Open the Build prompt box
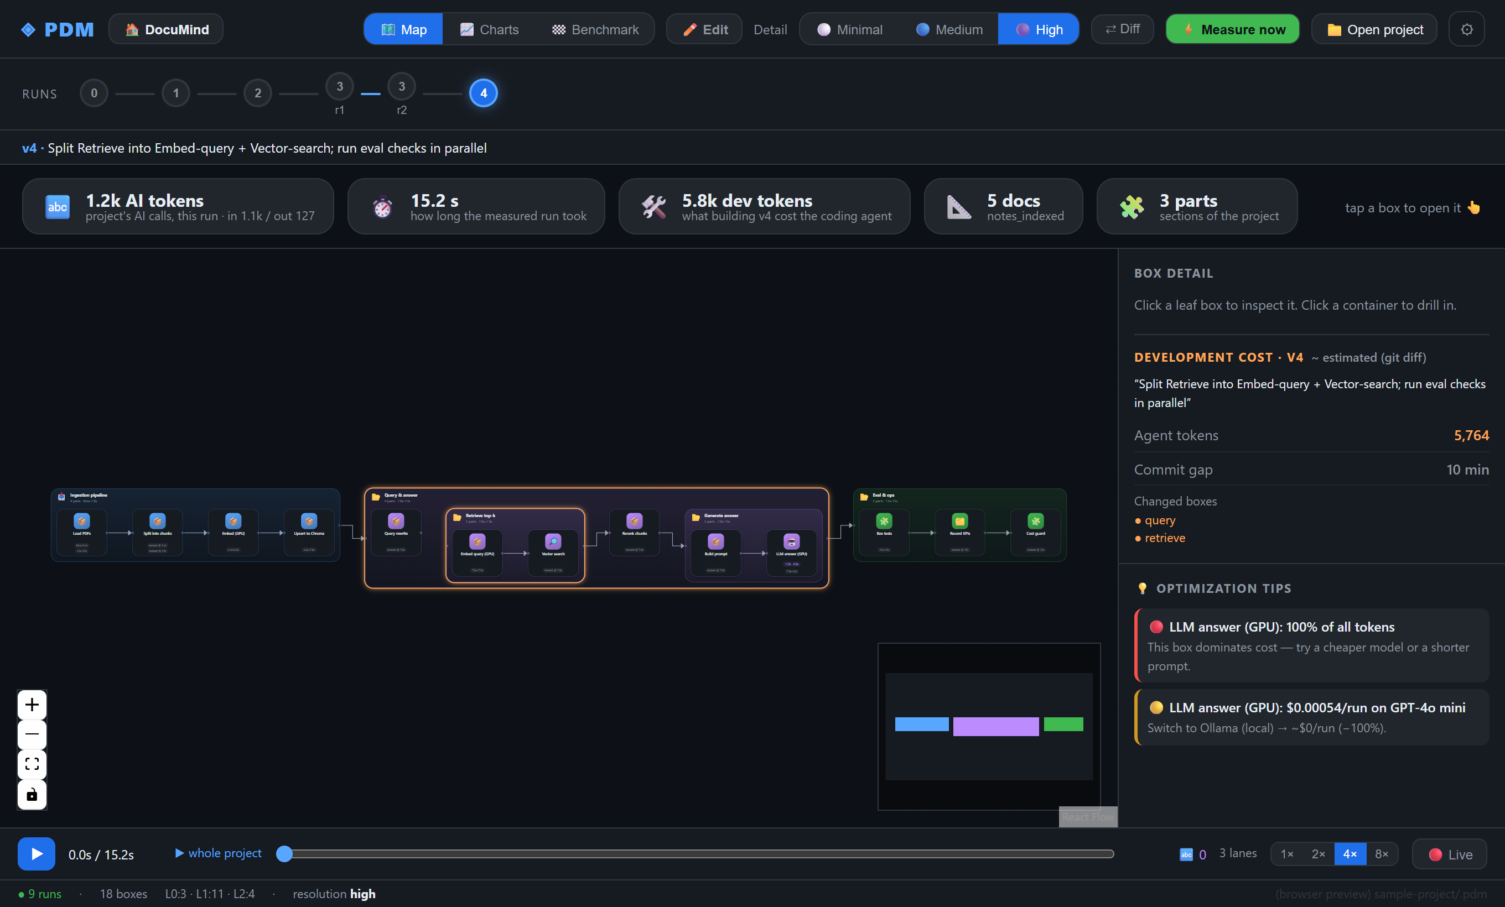Screen dimensions: 1505x907 716,553
